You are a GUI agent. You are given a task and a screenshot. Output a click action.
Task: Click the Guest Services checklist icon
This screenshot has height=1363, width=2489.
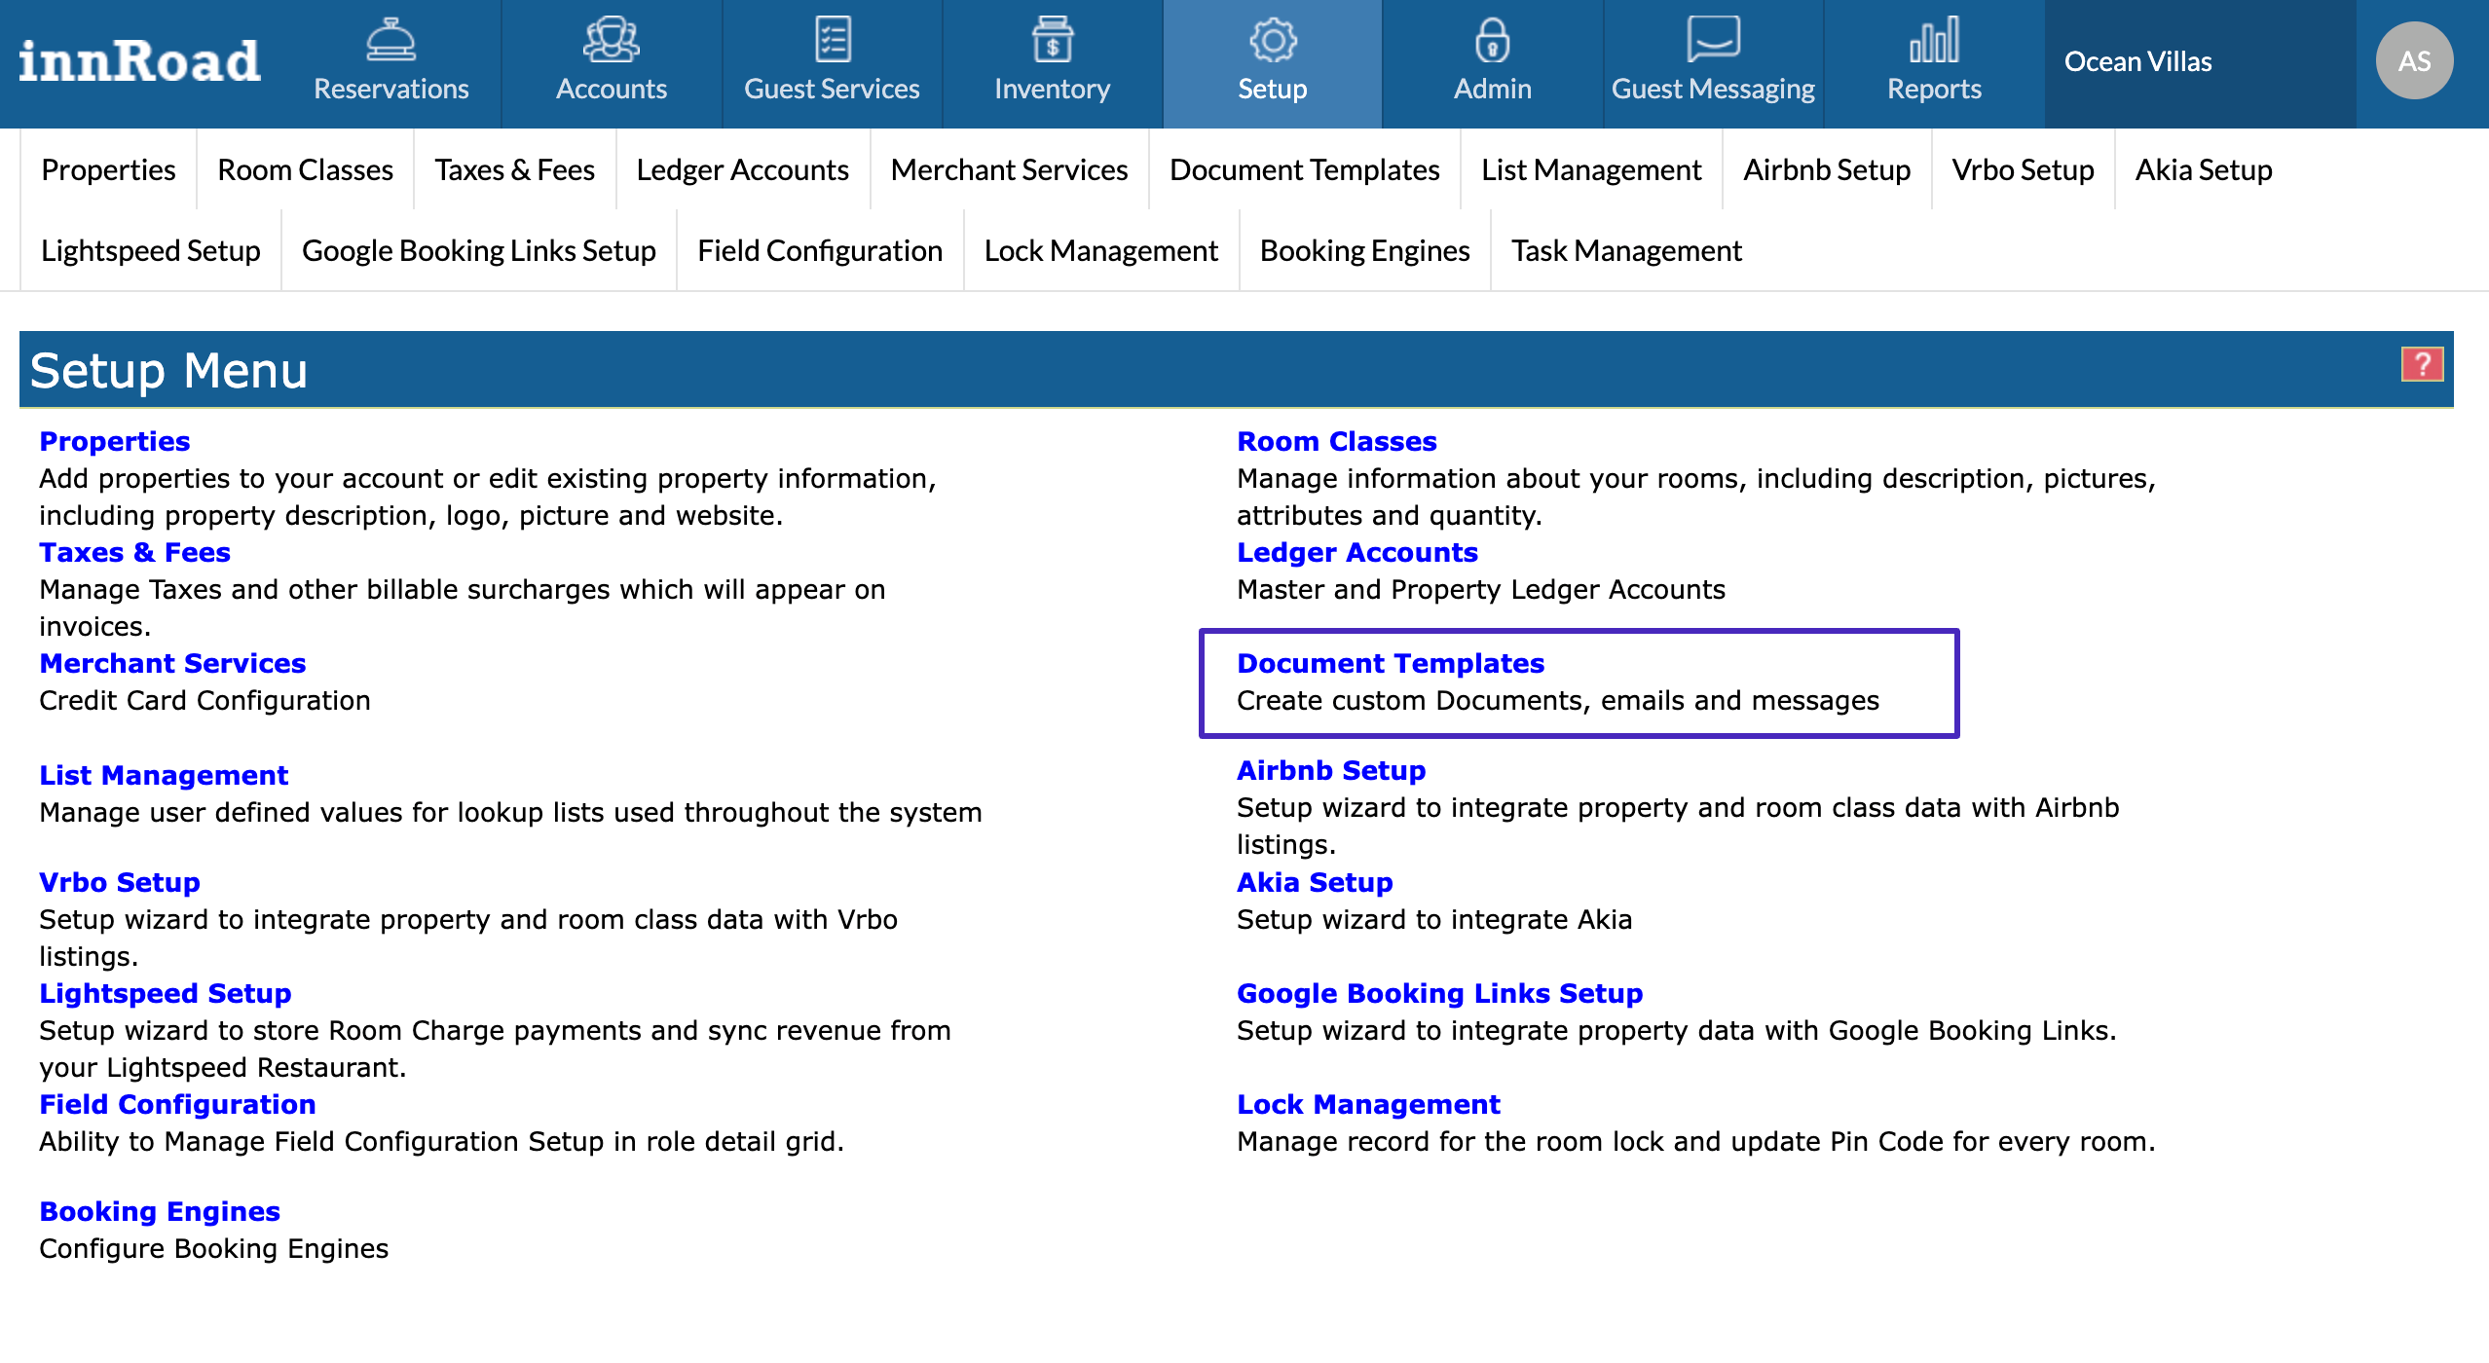click(832, 41)
